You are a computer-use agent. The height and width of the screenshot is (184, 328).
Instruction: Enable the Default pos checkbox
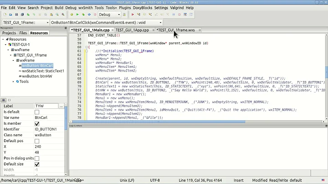(37, 141)
